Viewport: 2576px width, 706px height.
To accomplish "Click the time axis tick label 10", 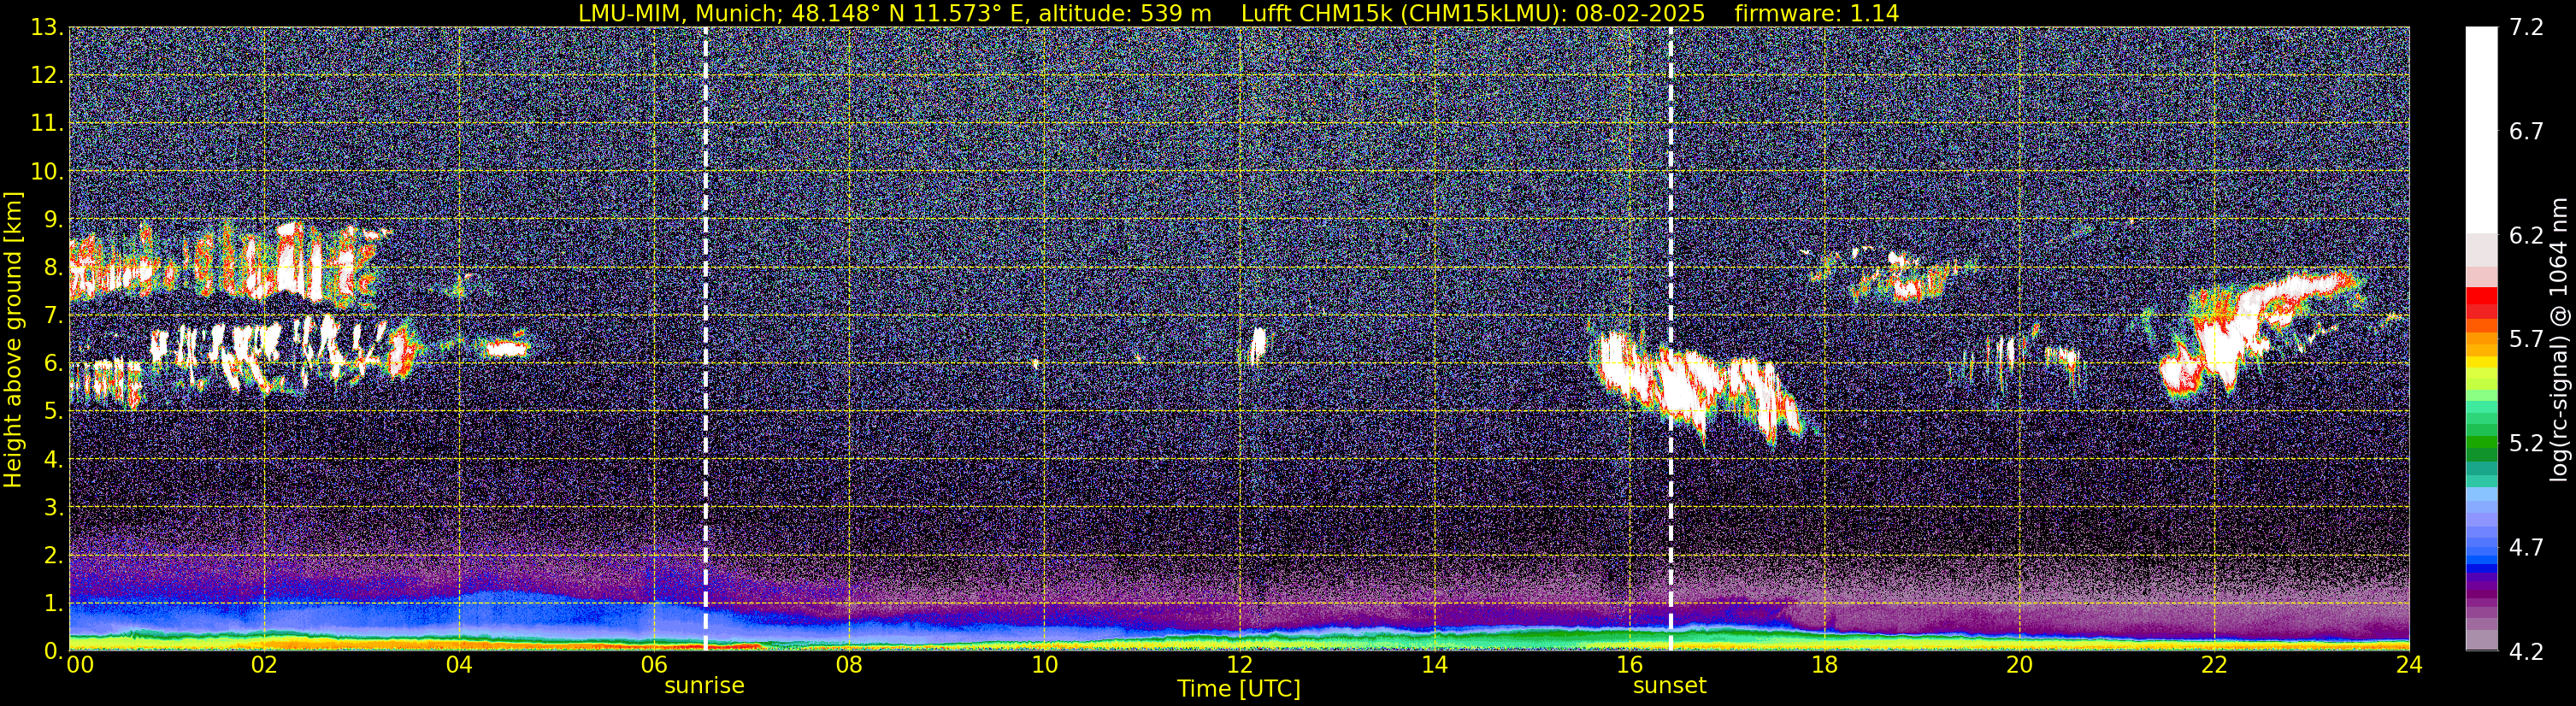I will [x=1044, y=665].
